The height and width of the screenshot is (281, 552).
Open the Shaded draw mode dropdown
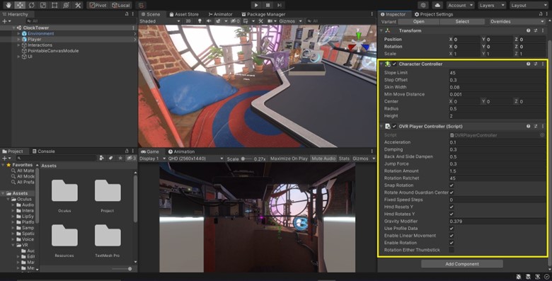click(160, 21)
